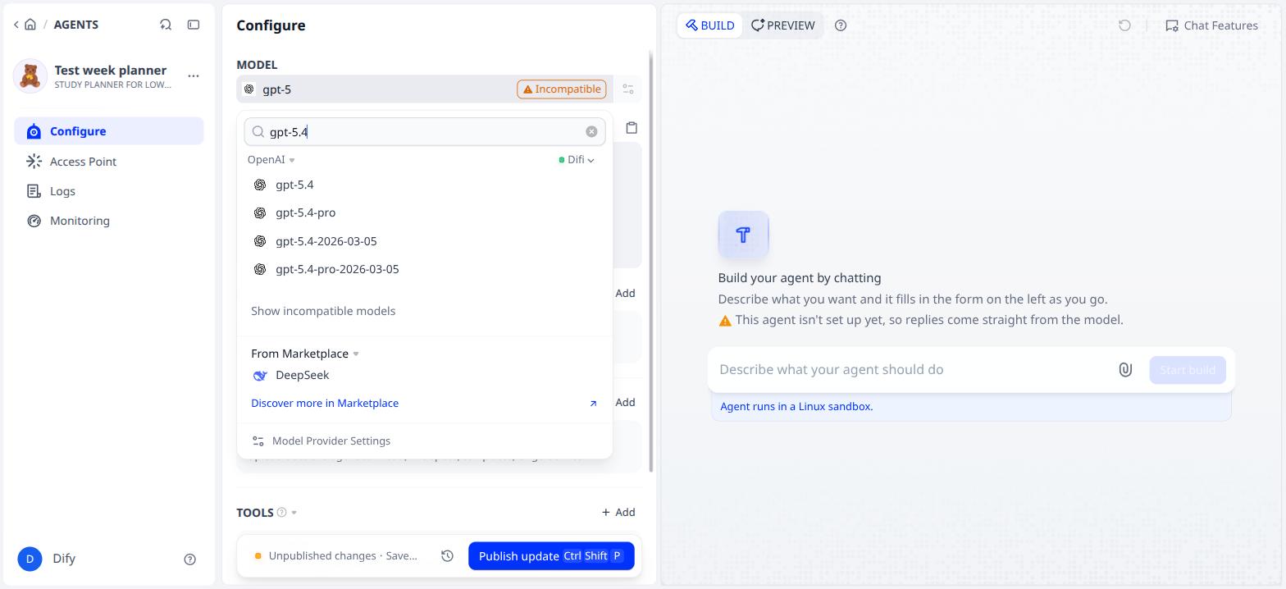This screenshot has width=1286, height=589.
Task: Collapse the OpenAI provider group
Action: [x=271, y=159]
